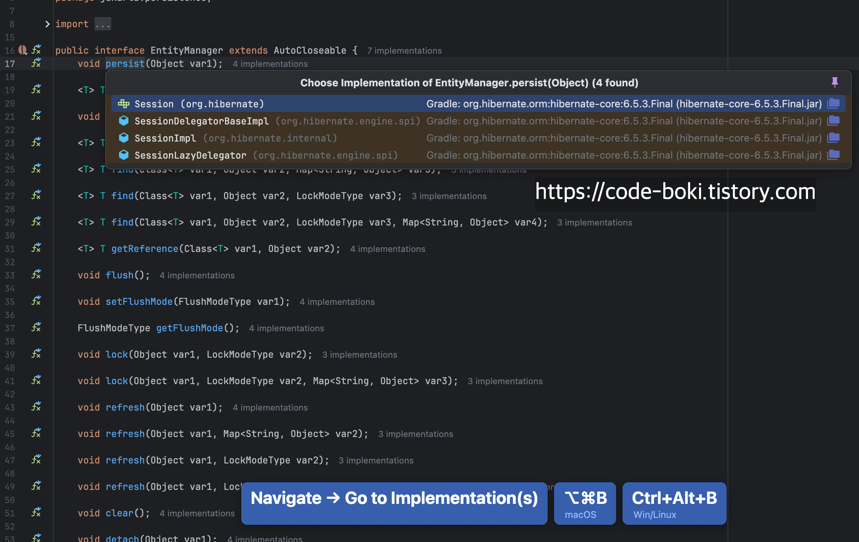
Task: Click gutter icon next to clear() method
Action: (x=36, y=512)
